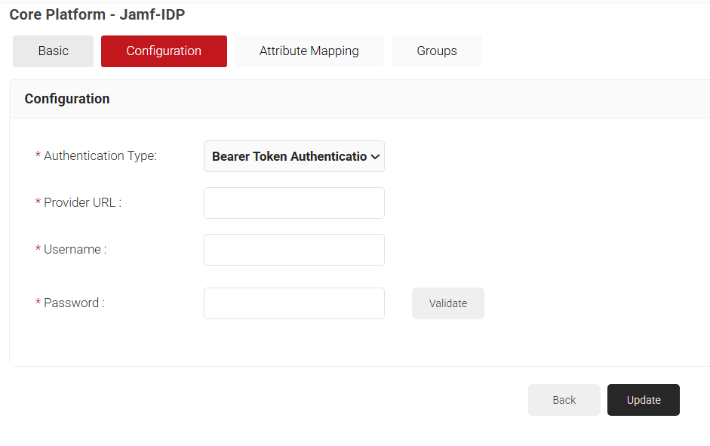Click the Password label text

(x=74, y=303)
